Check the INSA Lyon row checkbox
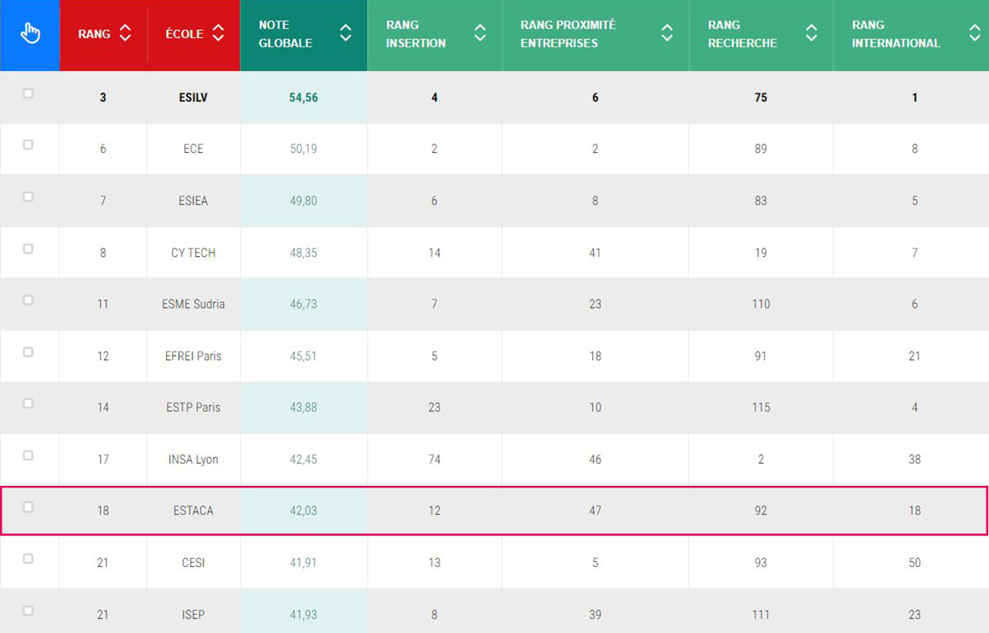989x633 pixels. click(28, 456)
